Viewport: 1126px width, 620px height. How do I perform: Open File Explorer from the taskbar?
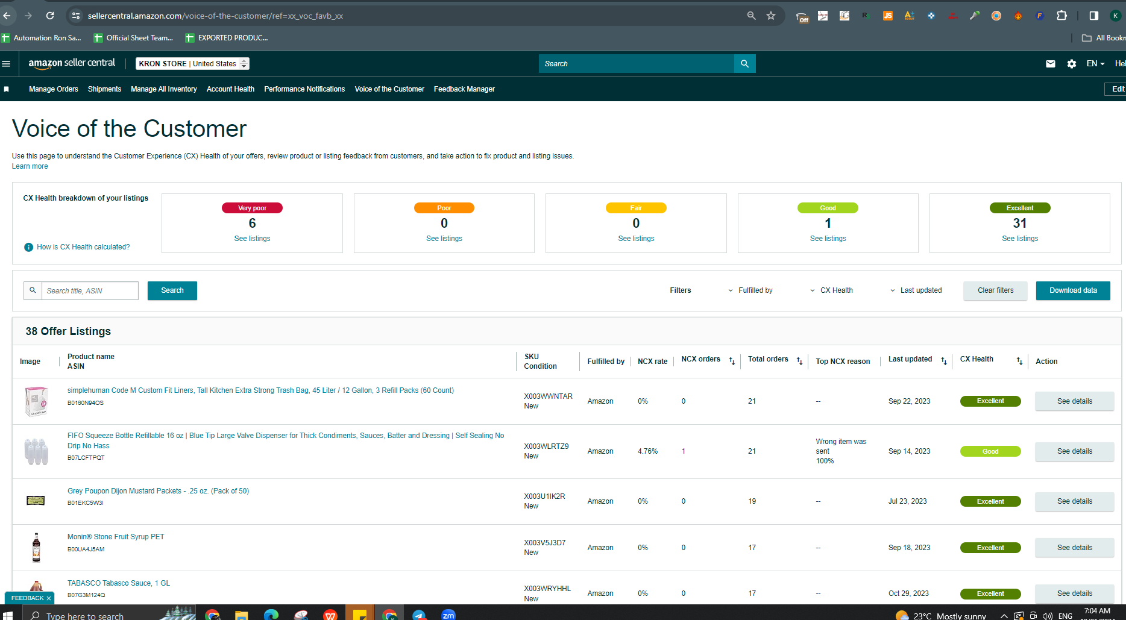241,615
